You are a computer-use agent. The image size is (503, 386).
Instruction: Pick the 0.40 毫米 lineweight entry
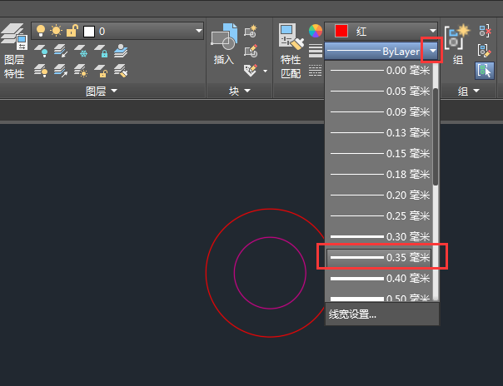[379, 279]
